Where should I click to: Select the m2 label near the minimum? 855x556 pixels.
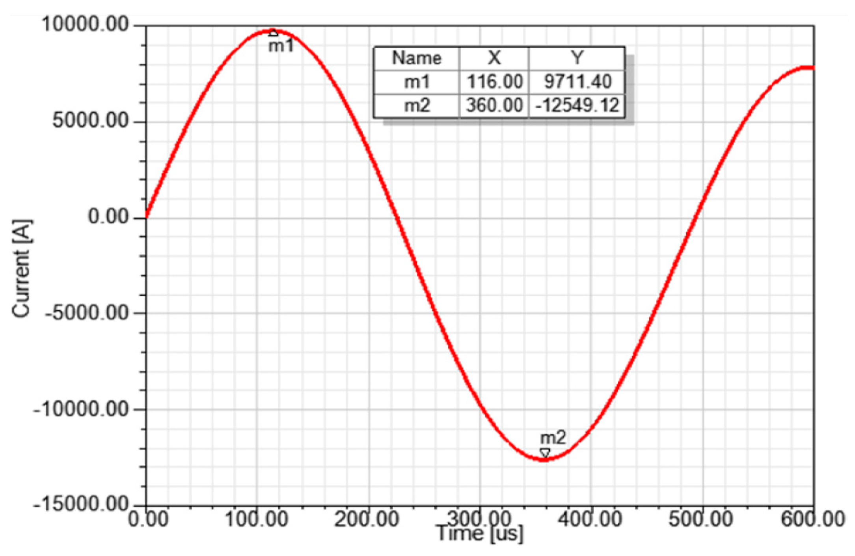[x=553, y=438]
